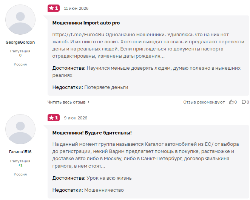This screenshot has width=250, height=200.
Task: Click 'Репутация' label under GeorgeGordon
Action: coord(20,51)
